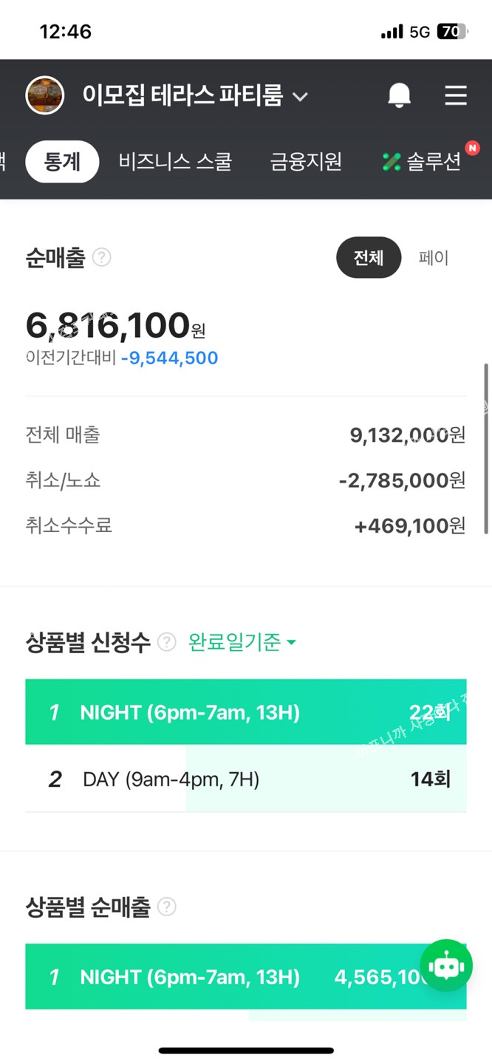Tap the help icon beside 상품별 순매출
Image resolution: width=492 pixels, height=1064 pixels.
coord(168,907)
